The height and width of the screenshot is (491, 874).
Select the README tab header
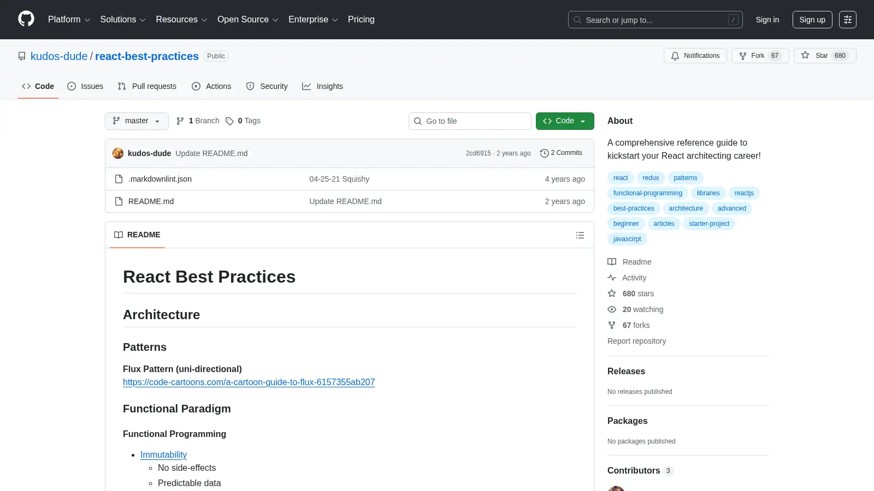[137, 235]
